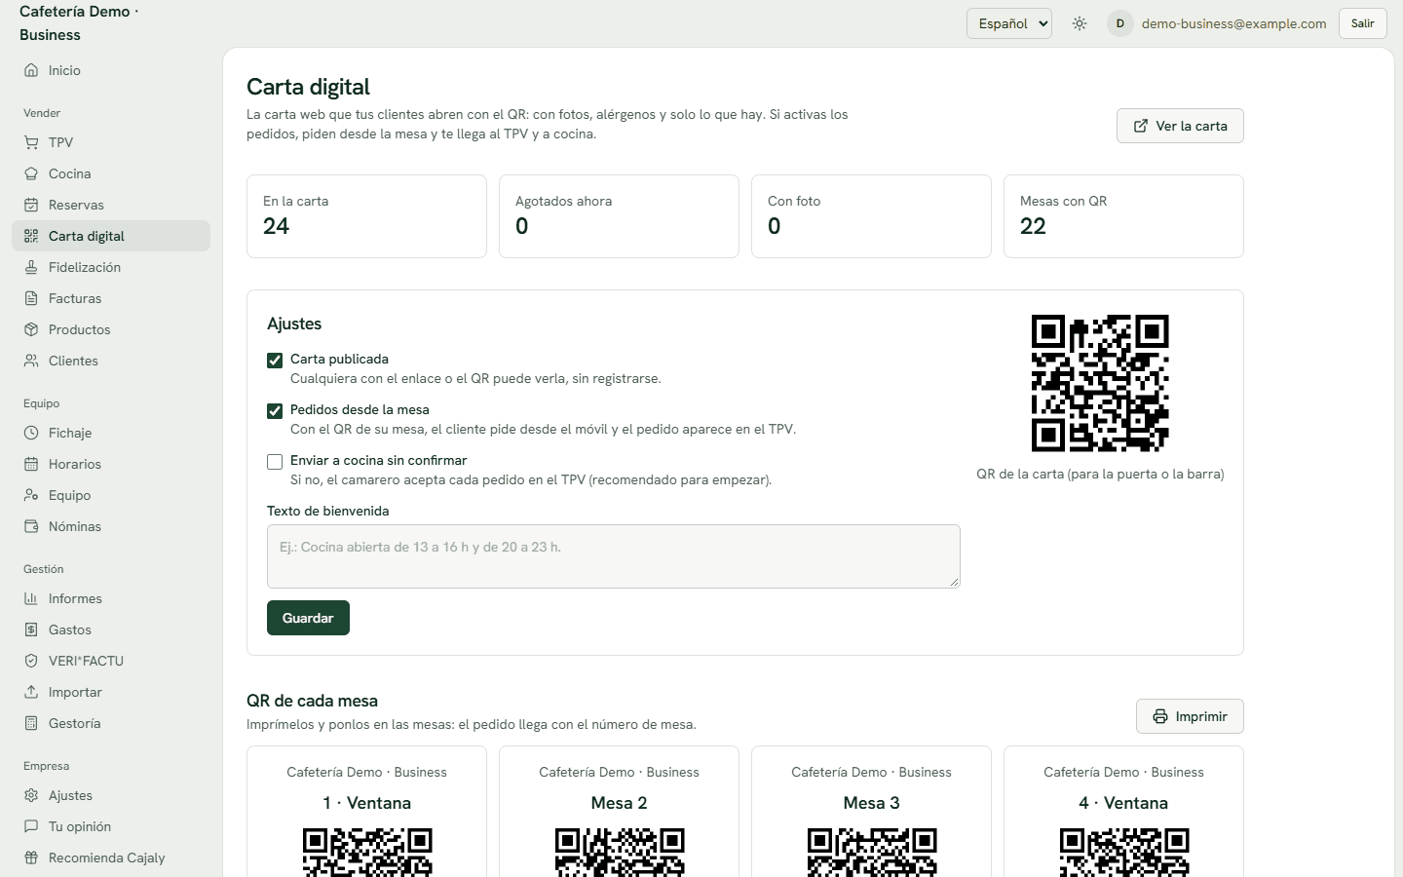Disable Pedidos desde la mesa checkbox
Screen dimensions: 1403x877
(x=275, y=411)
